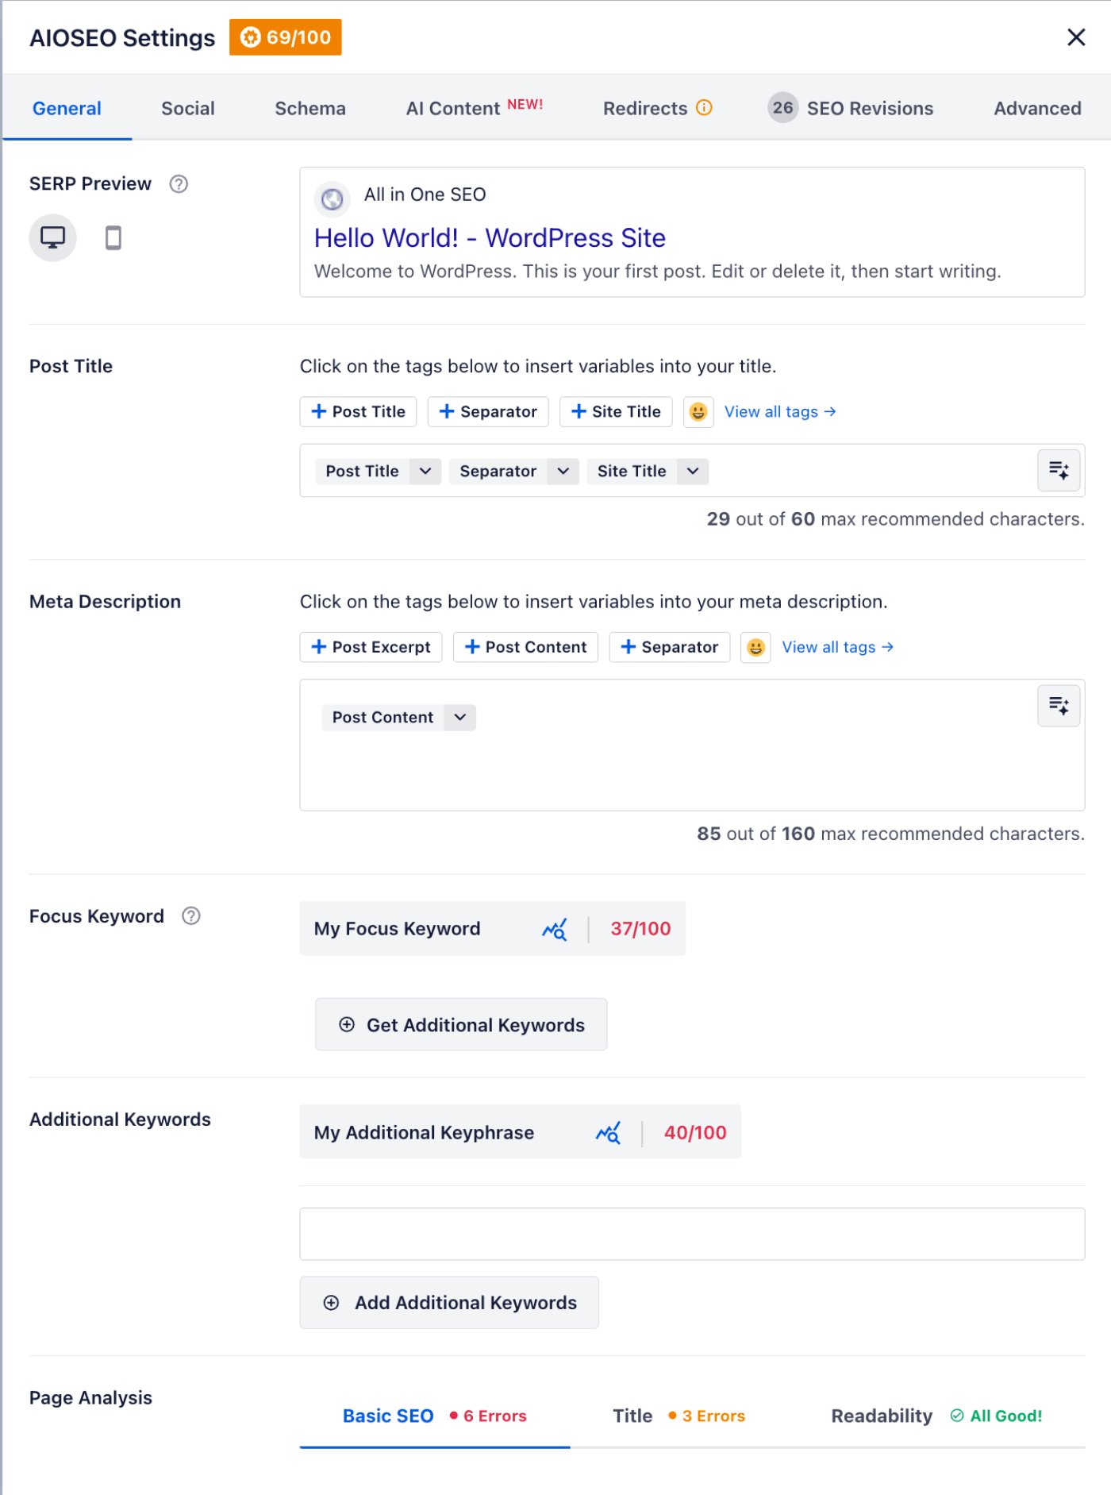Click the empty additional keywords input field
1111x1495 pixels.
pyautogui.click(x=691, y=1234)
